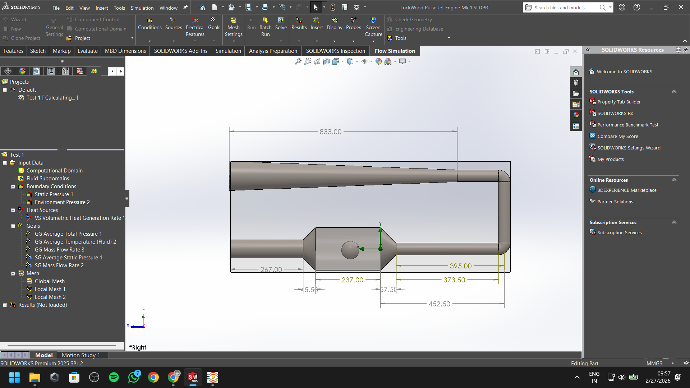Click the Insert ribbon icon
690x388 pixels.
pyautogui.click(x=317, y=24)
